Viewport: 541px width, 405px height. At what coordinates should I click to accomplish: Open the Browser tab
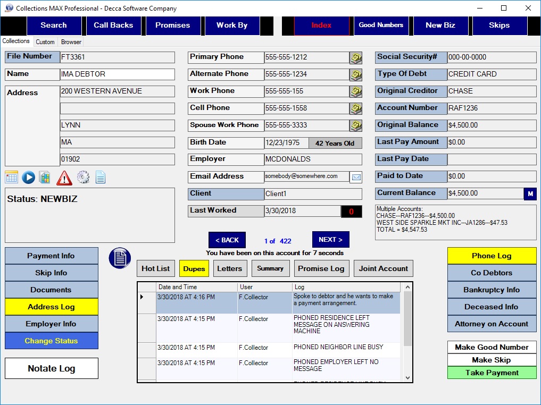pyautogui.click(x=71, y=42)
